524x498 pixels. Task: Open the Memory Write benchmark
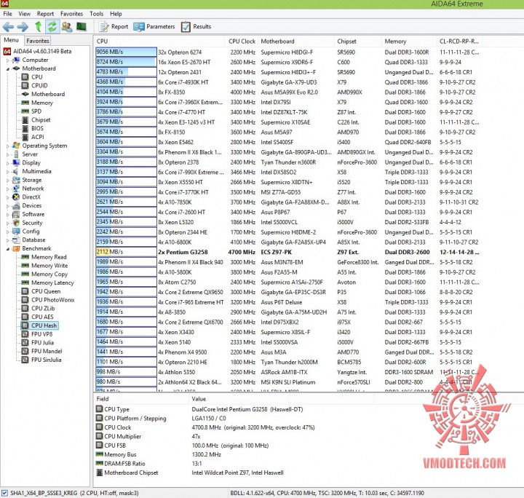(45, 265)
